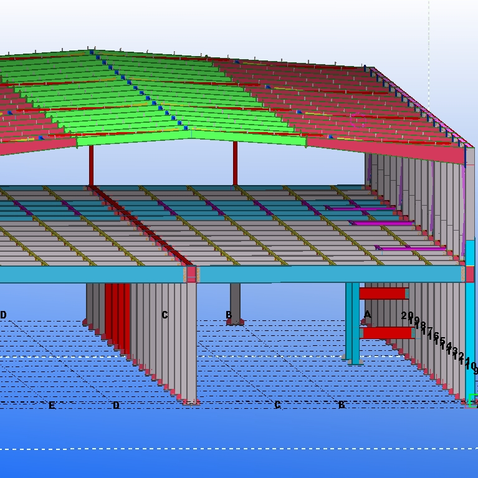Select the grid label E on the front row
Image resolution: width=478 pixels, height=478 pixels.
coord(52,405)
